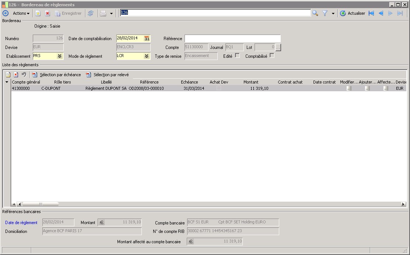410x255 pixels.
Task: Click the euro icon beside Montant
Action: click(102, 222)
